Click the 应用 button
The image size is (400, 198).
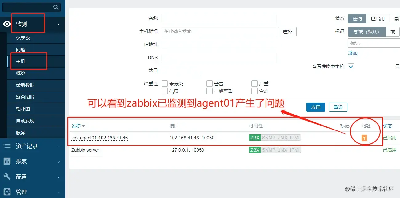point(316,107)
